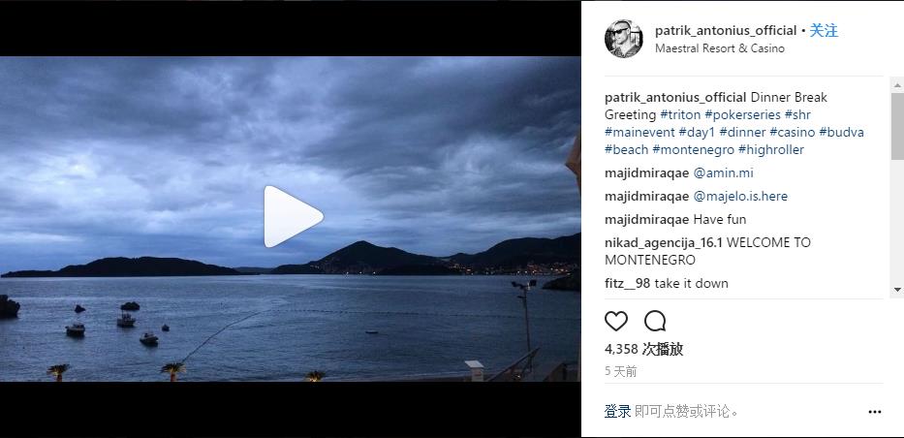Open the #triton hashtag

click(x=680, y=114)
